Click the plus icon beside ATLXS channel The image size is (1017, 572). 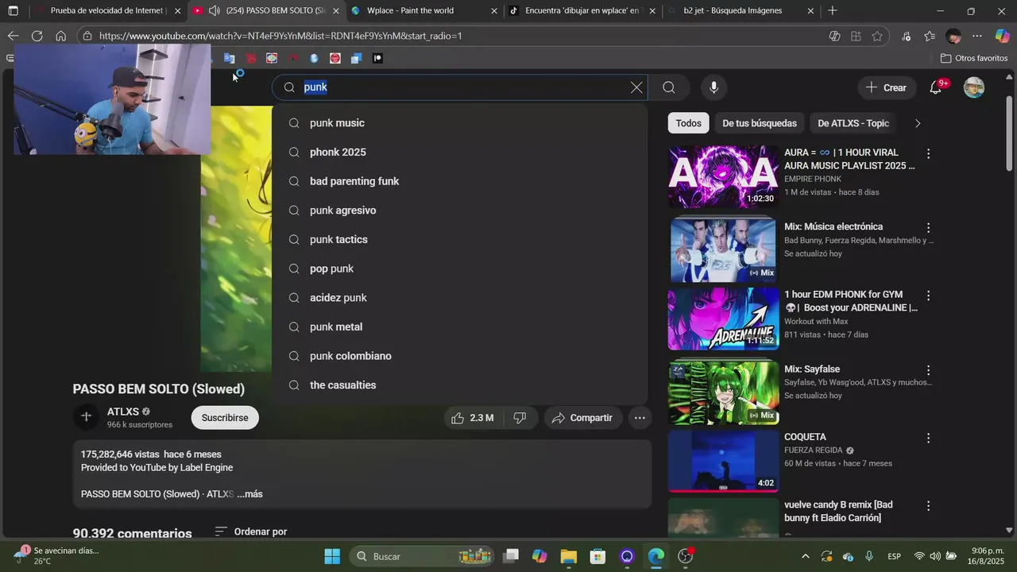pyautogui.click(x=87, y=416)
